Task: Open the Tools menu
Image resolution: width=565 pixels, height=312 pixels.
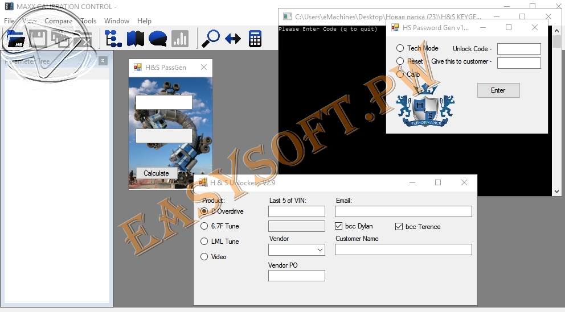Action: (x=88, y=21)
